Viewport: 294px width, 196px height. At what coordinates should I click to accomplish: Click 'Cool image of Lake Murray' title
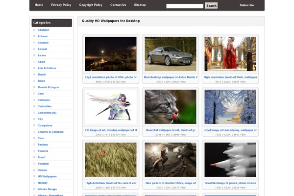point(230,130)
